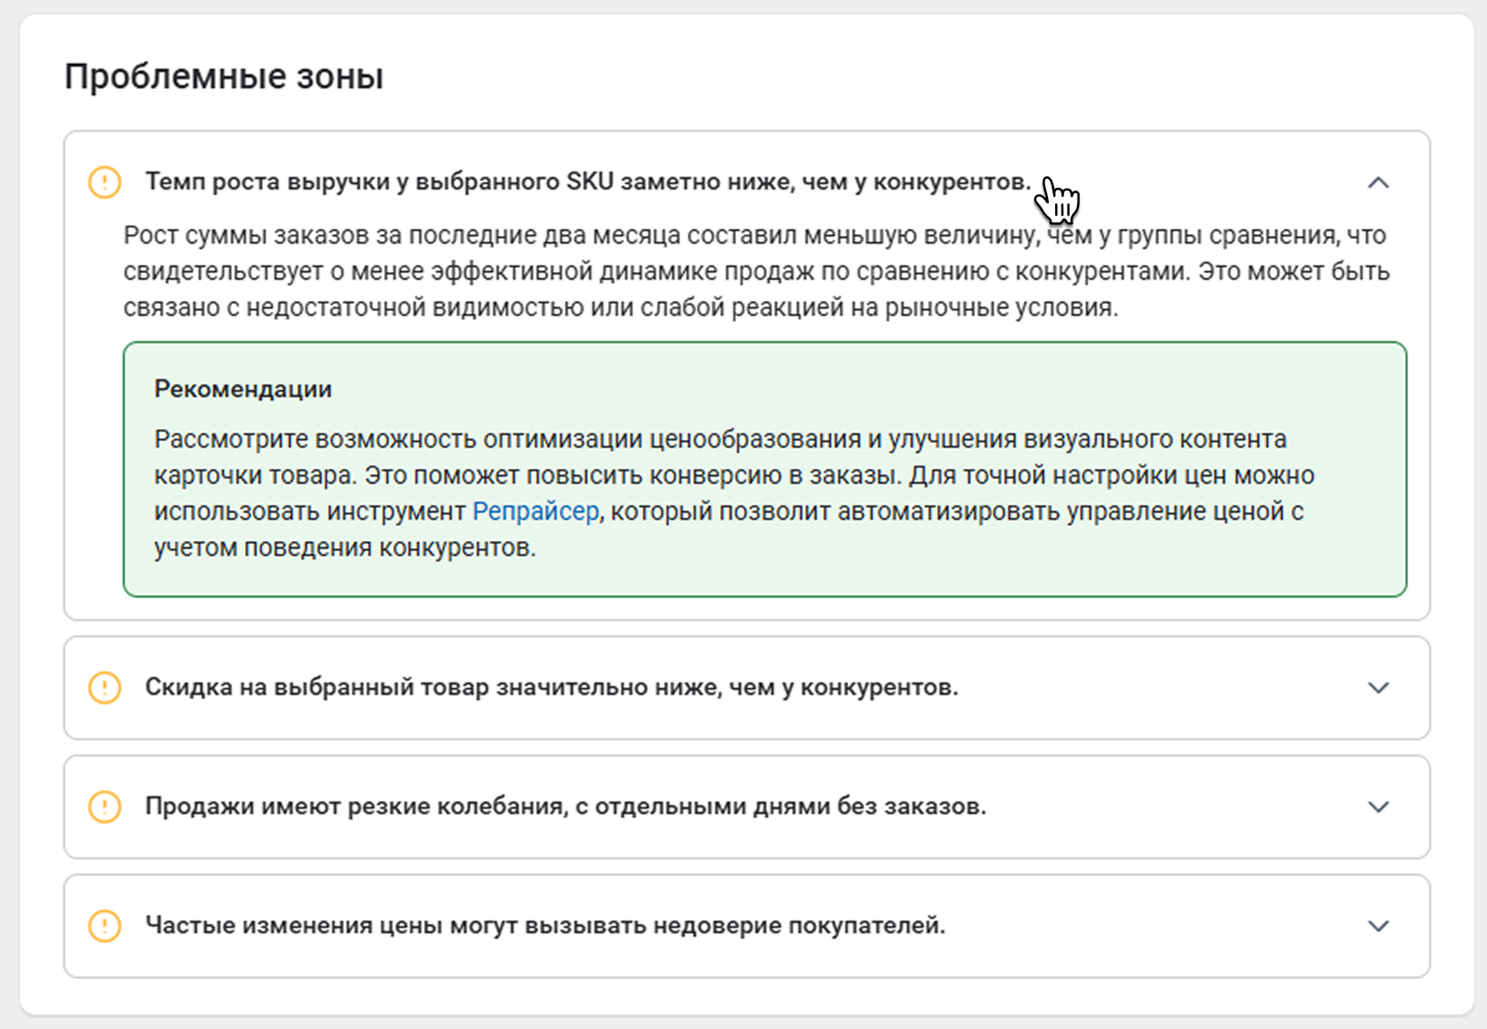Viewport: 1487px width, 1029px height.
Task: Click the warning icon beside revenue growth issue
Action: tap(105, 182)
